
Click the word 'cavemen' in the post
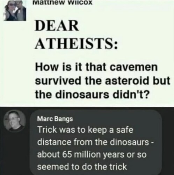[x=133, y=67]
